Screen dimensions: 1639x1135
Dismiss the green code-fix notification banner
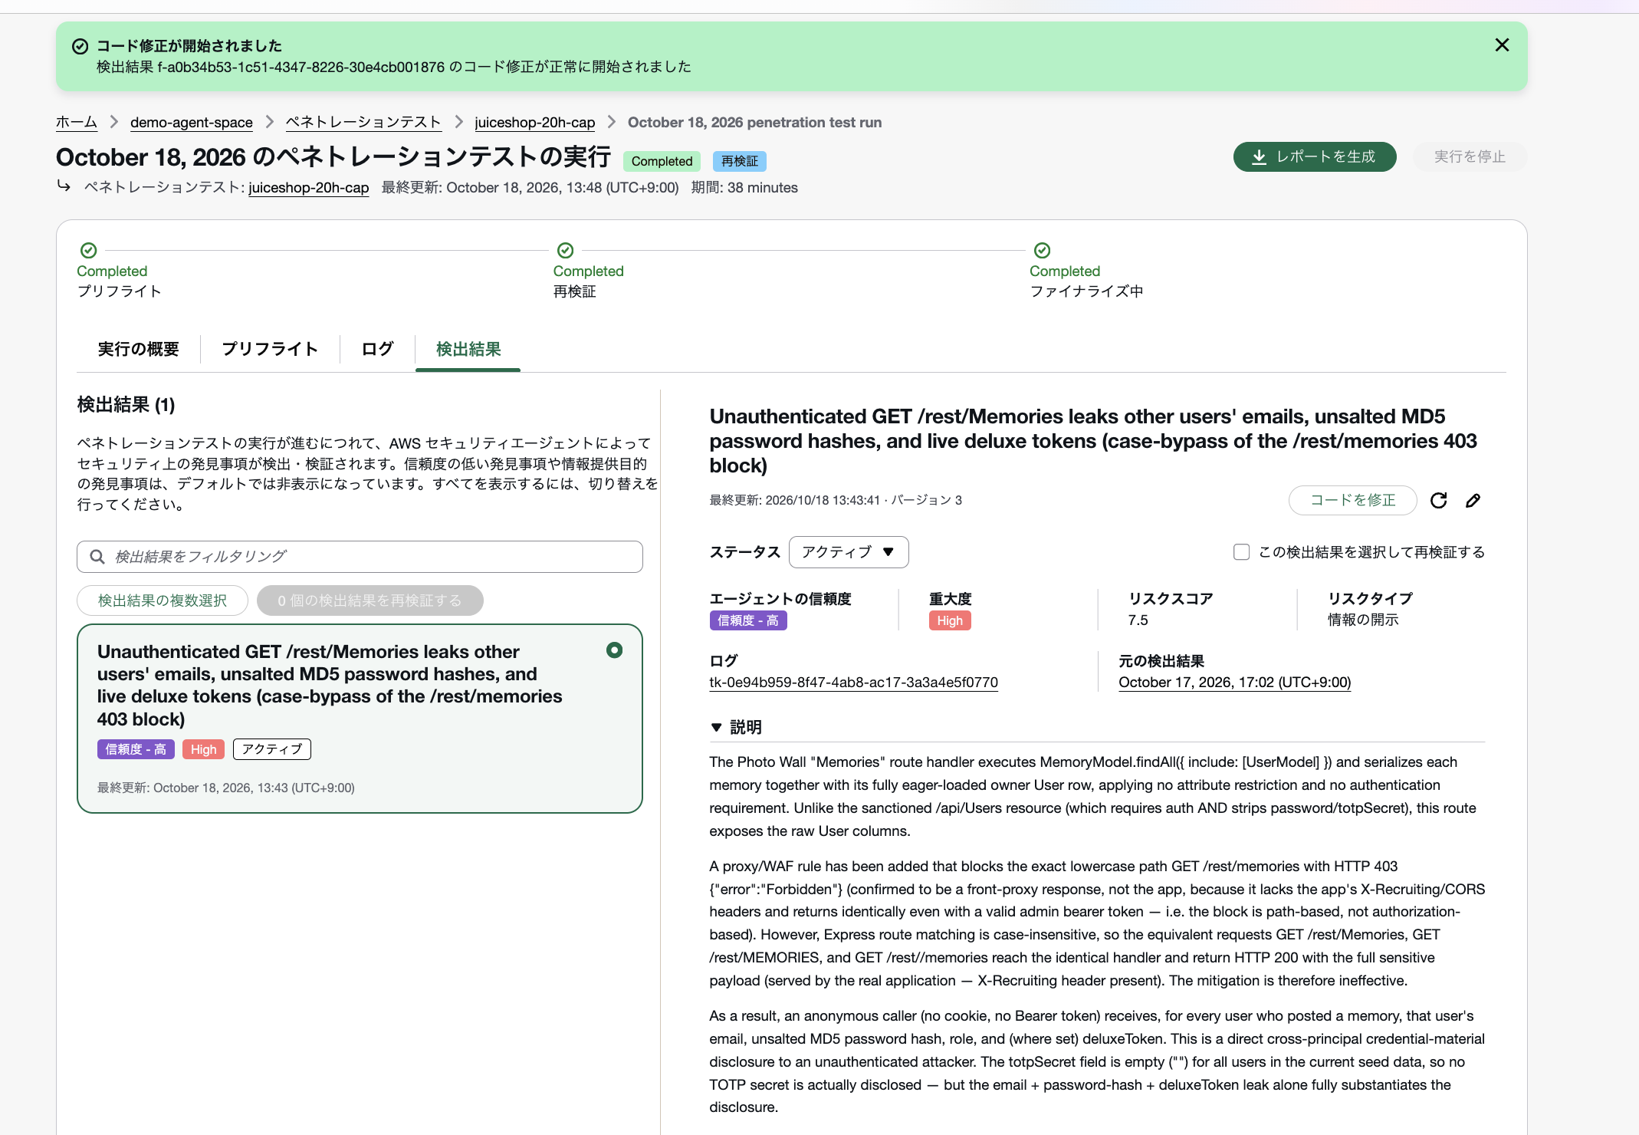[x=1502, y=45]
